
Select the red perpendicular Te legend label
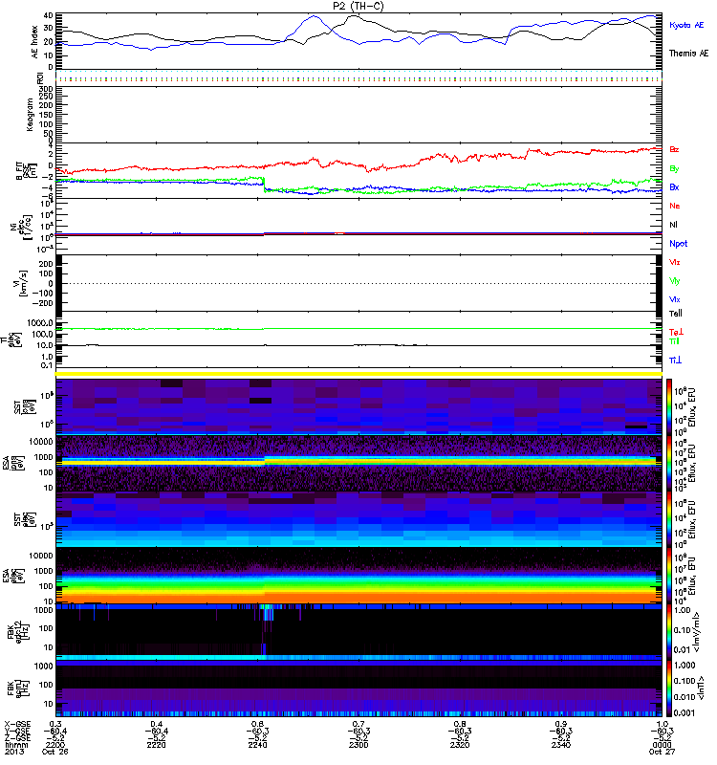point(676,332)
